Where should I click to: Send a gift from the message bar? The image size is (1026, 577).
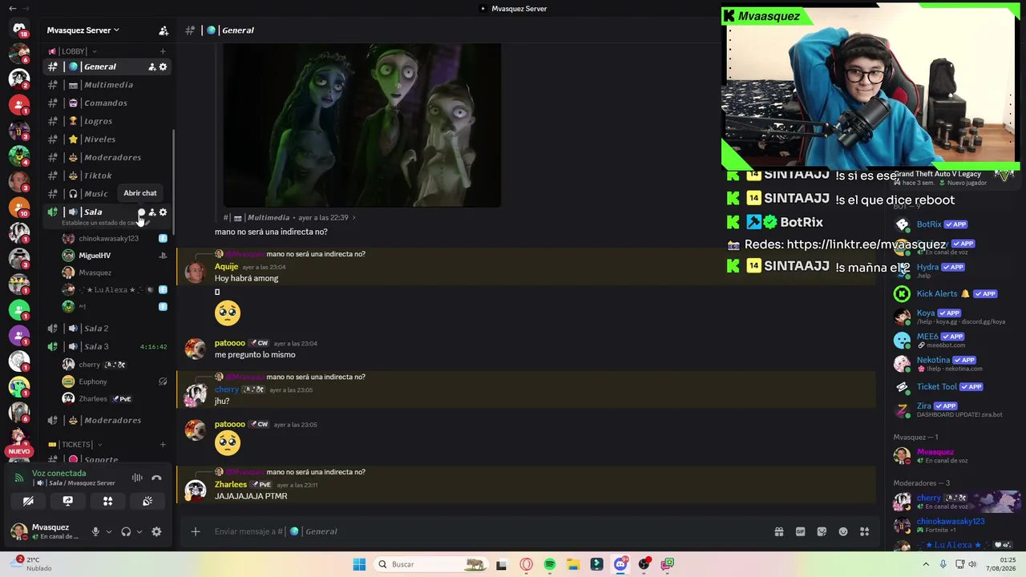click(778, 531)
